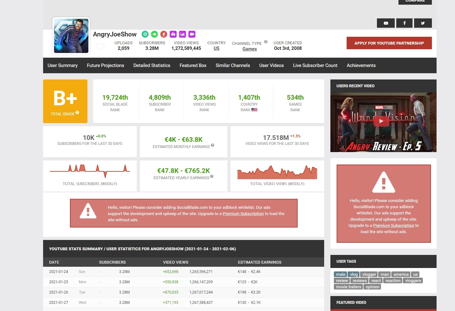The image size is (455, 311).
Task: Open the US country link
Action: pos(216,48)
